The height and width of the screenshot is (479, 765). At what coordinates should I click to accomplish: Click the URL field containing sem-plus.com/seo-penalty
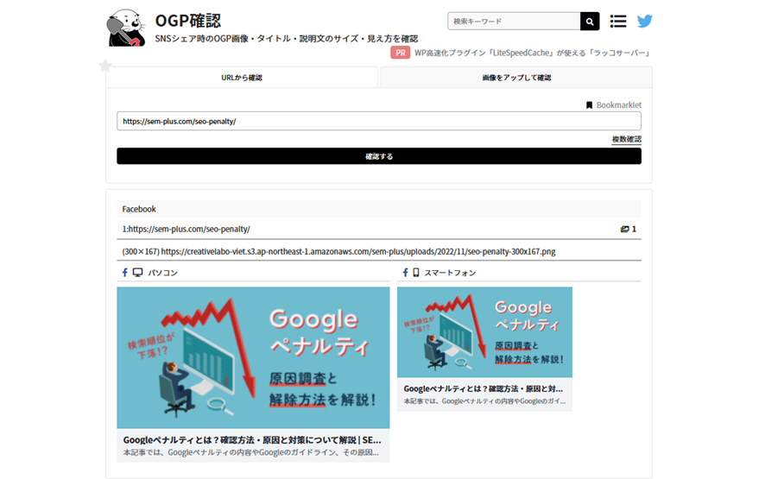(379, 121)
